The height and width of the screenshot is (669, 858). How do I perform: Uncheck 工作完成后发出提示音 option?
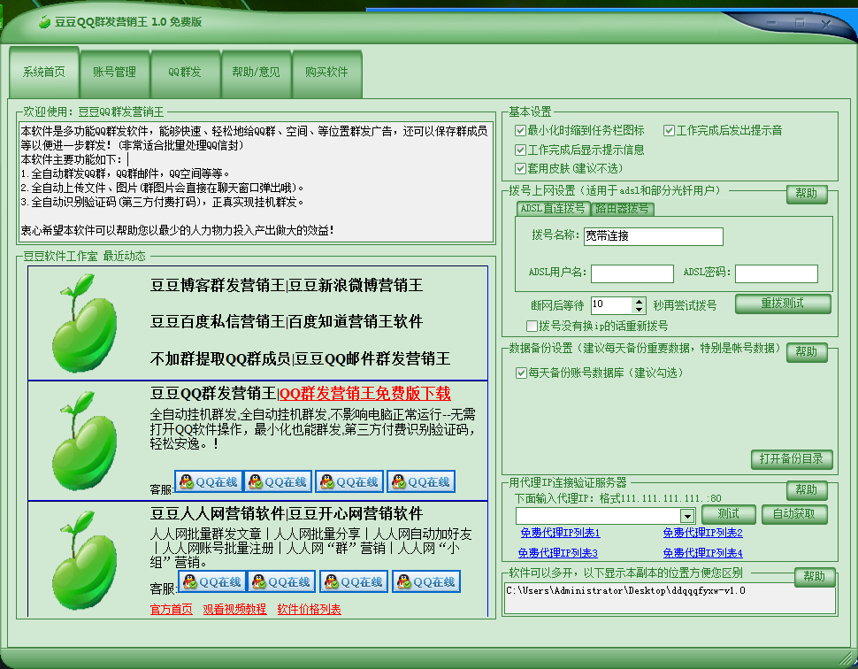coord(670,131)
